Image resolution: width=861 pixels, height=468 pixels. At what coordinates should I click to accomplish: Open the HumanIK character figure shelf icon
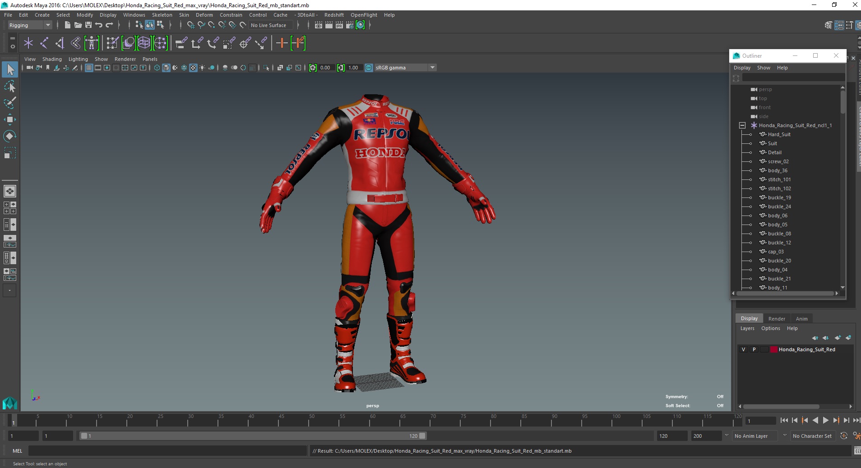coord(92,43)
